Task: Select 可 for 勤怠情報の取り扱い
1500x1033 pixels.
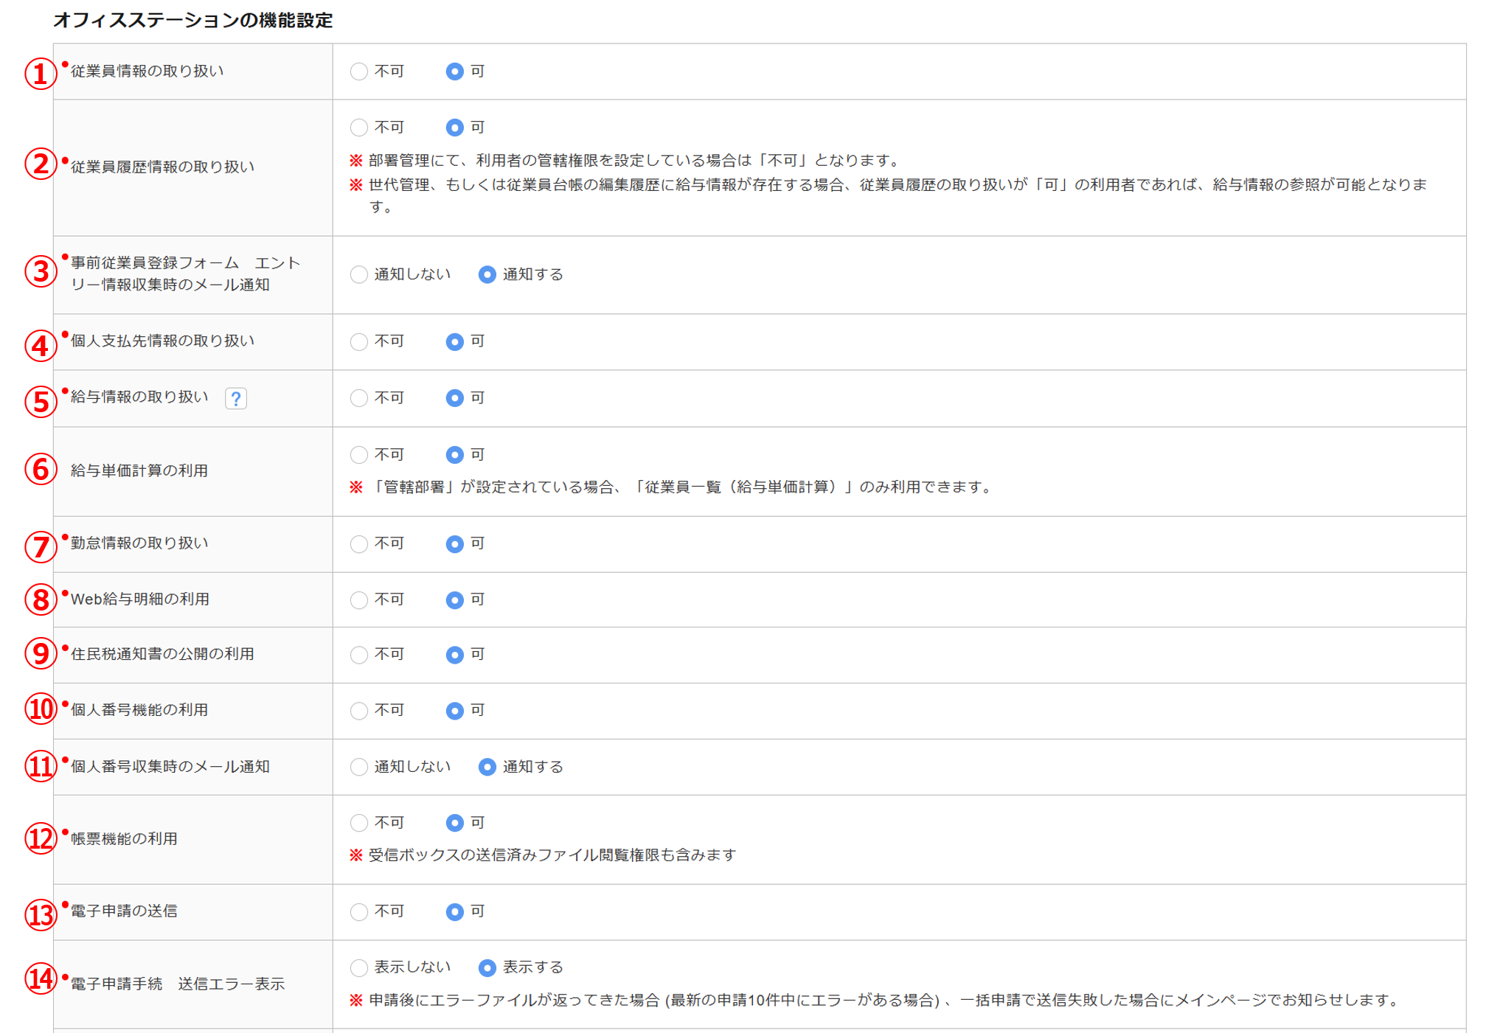Action: coord(454,543)
